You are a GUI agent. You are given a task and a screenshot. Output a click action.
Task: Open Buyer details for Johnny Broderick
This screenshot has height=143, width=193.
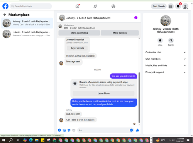[x=77, y=48]
